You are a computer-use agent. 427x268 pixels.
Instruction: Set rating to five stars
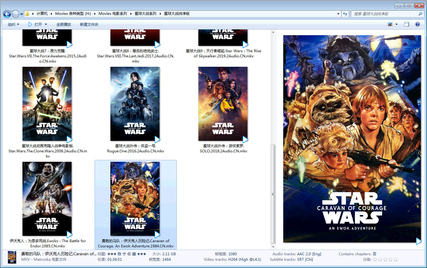[x=395, y=260]
